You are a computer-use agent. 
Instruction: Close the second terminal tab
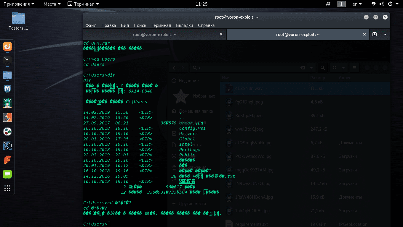[x=364, y=34]
